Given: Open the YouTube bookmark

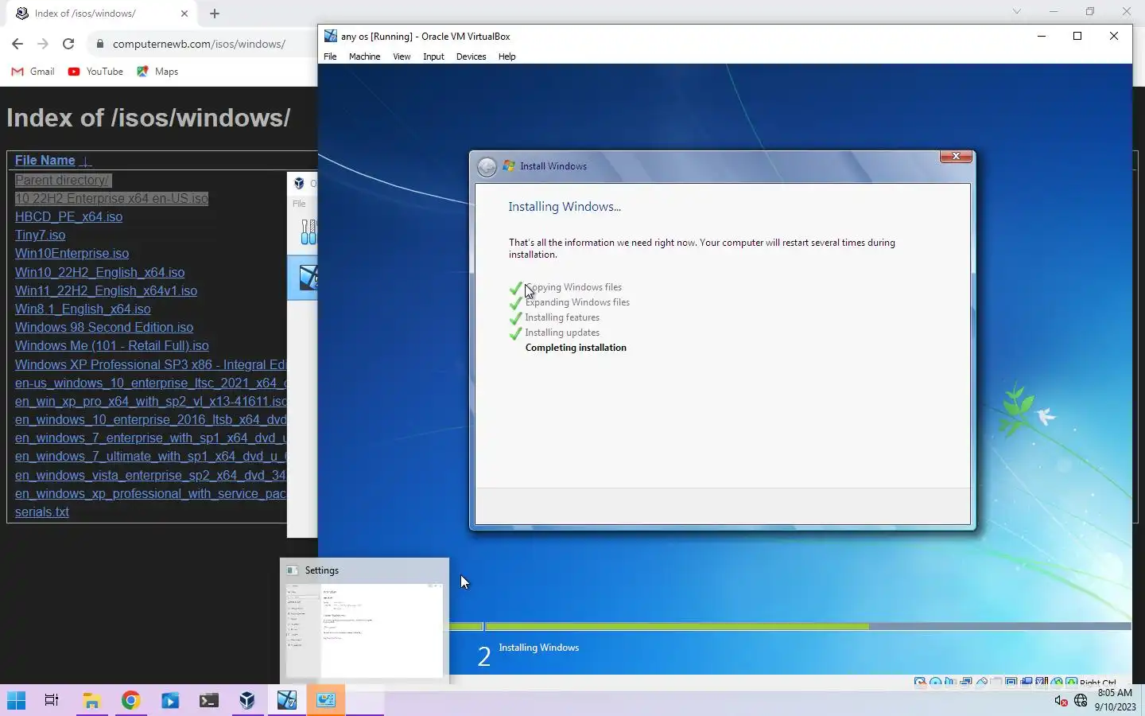Looking at the screenshot, I should click(x=95, y=72).
